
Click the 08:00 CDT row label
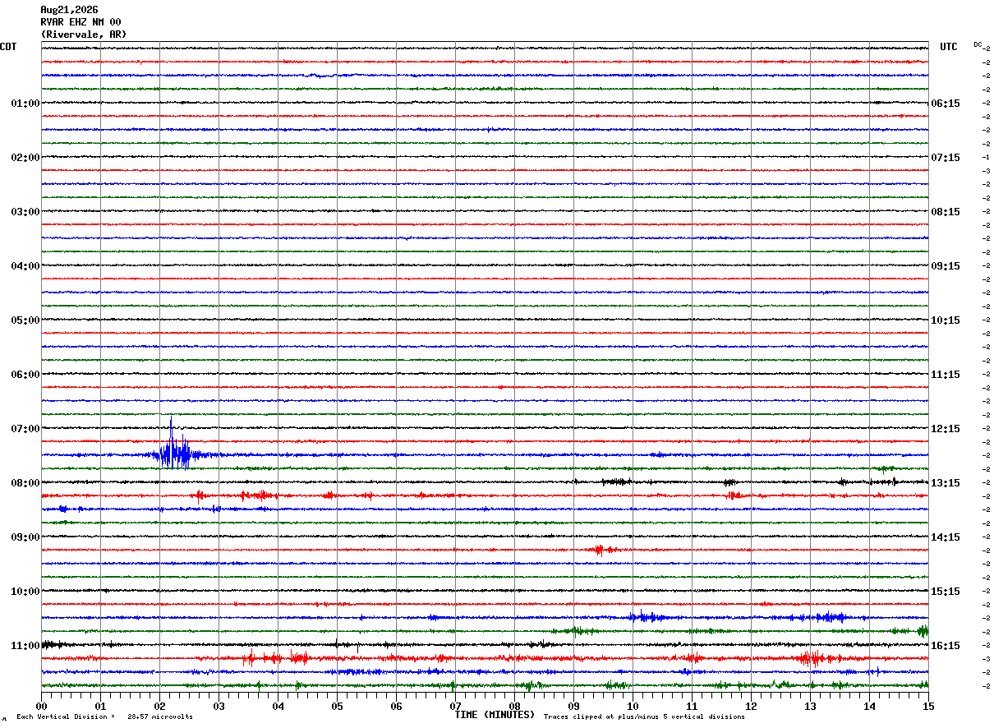coord(25,483)
